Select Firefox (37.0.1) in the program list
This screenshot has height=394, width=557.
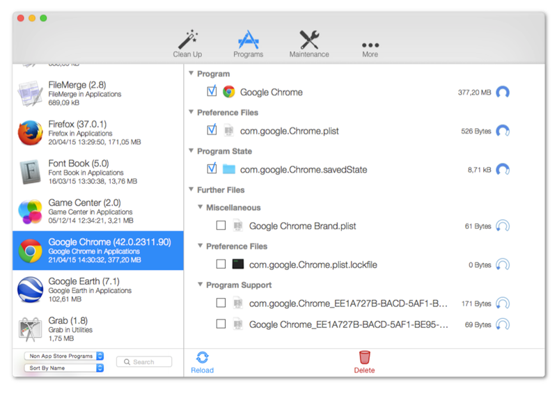(x=98, y=133)
